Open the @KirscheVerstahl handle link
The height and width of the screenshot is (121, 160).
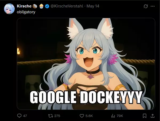pos(67,6)
